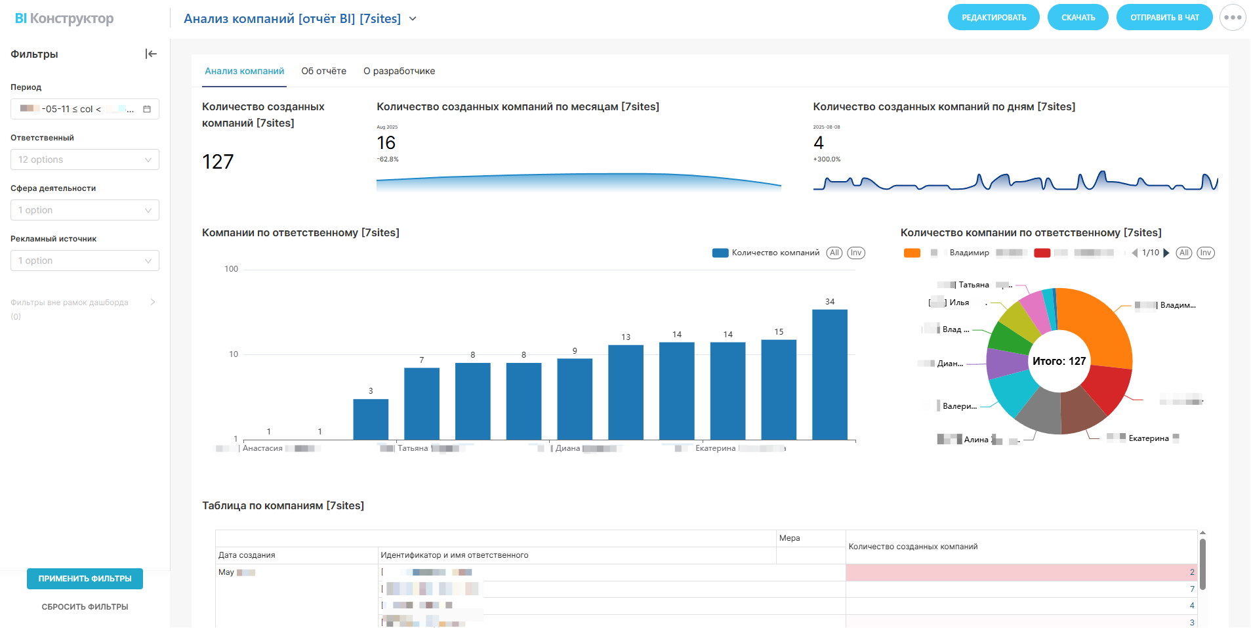Open the three-dots more options menu
This screenshot has height=628, width=1251.
[1233, 18]
